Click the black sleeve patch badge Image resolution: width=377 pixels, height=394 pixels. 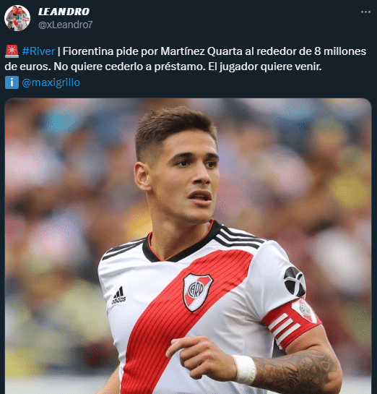[295, 281]
